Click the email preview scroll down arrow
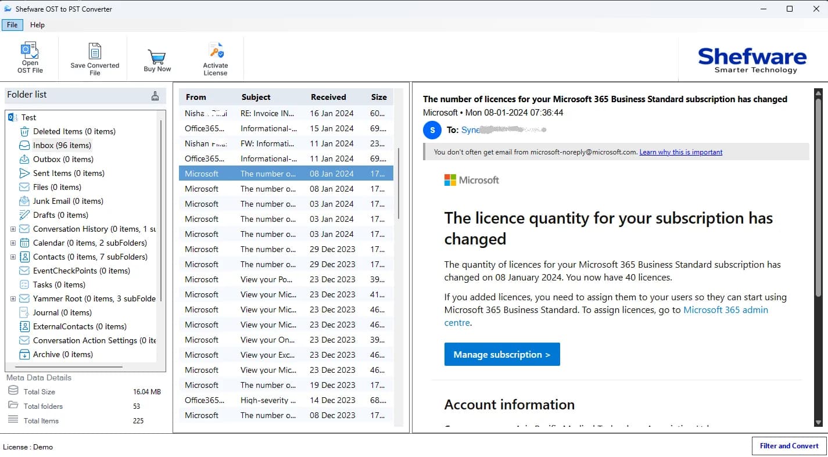 coord(818,423)
